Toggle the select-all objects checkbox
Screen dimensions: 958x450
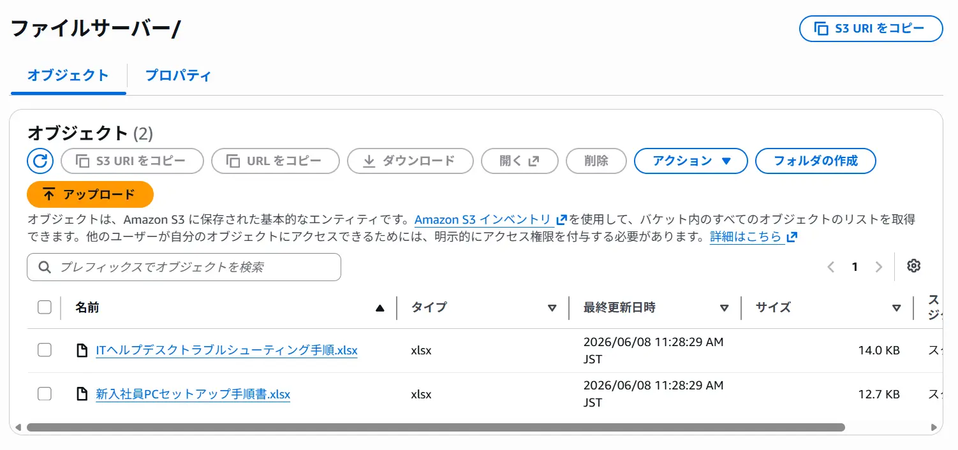click(x=45, y=307)
